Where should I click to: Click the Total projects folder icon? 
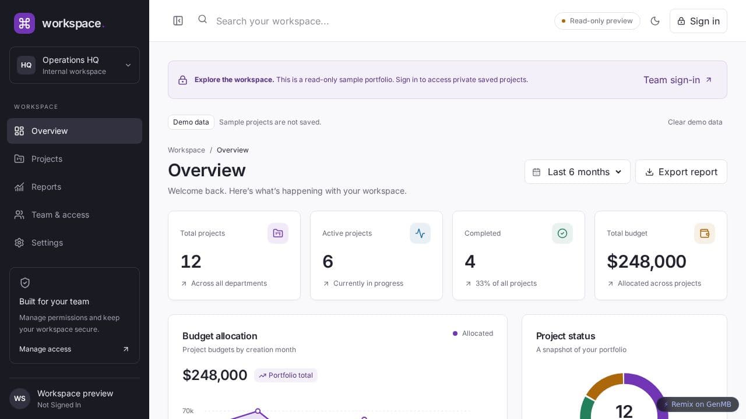point(278,233)
